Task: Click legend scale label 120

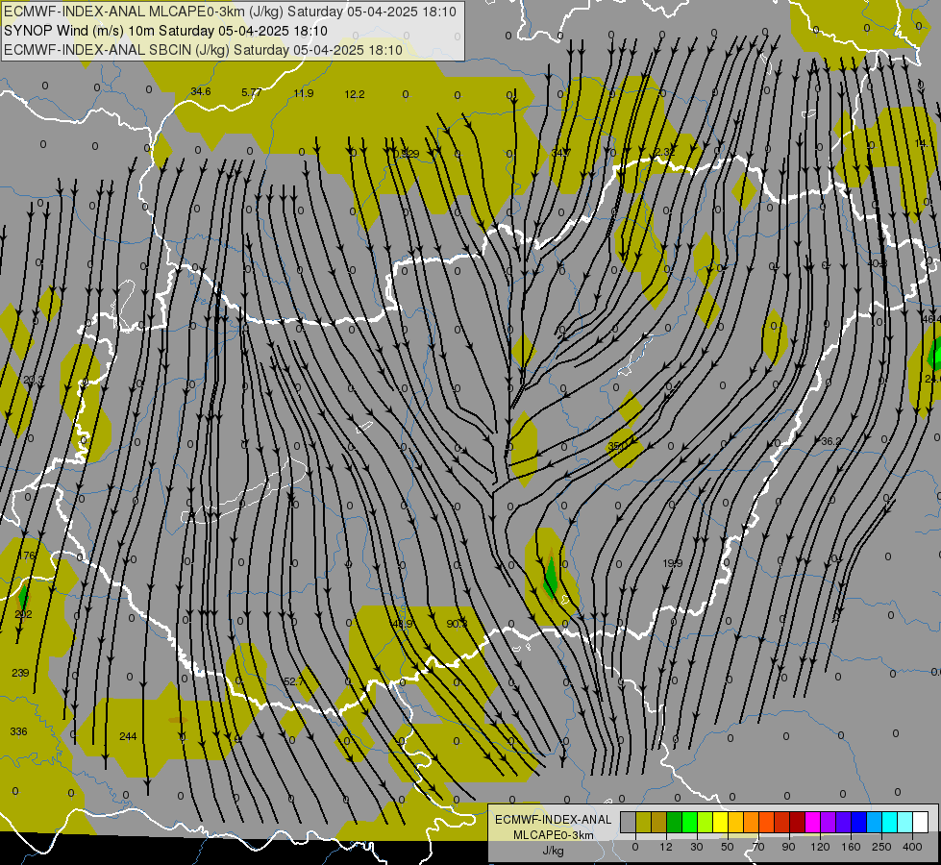Action: click(x=820, y=847)
